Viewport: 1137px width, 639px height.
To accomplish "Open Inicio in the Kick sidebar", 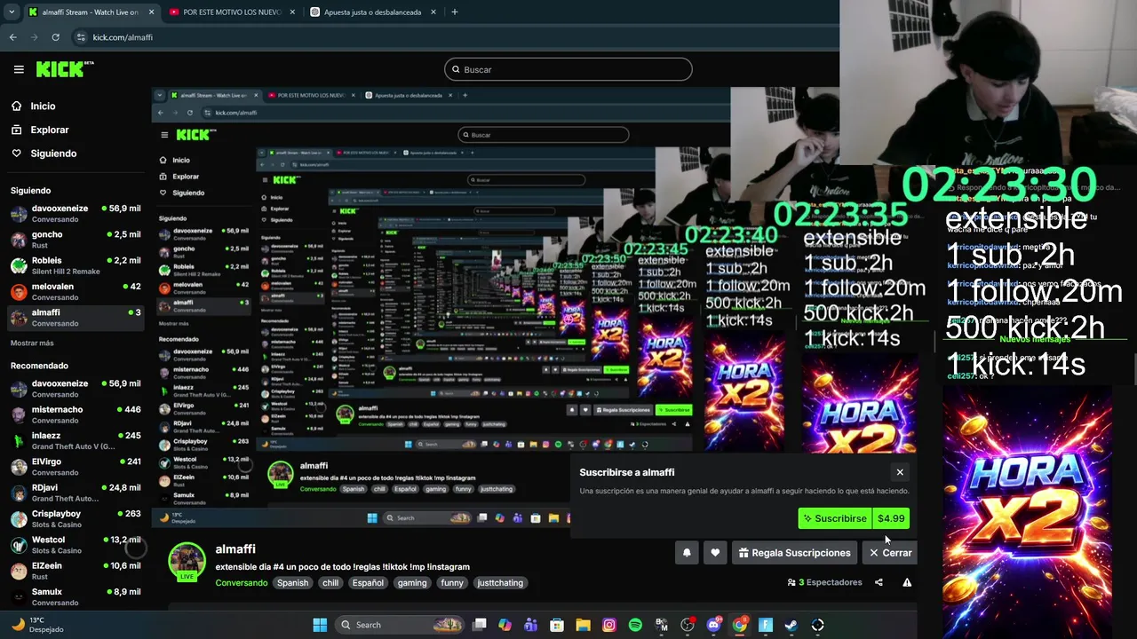I will tap(43, 106).
